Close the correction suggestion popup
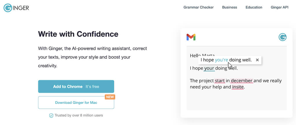296x125 pixels. (257, 60)
